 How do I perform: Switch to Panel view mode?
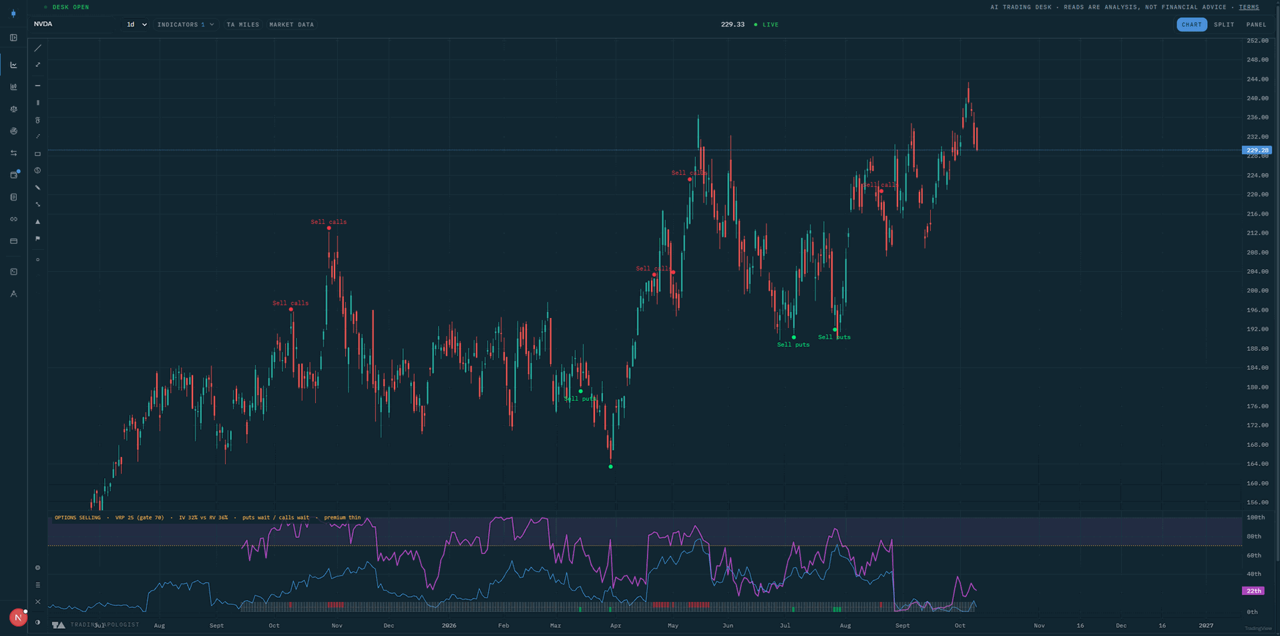click(x=1256, y=25)
